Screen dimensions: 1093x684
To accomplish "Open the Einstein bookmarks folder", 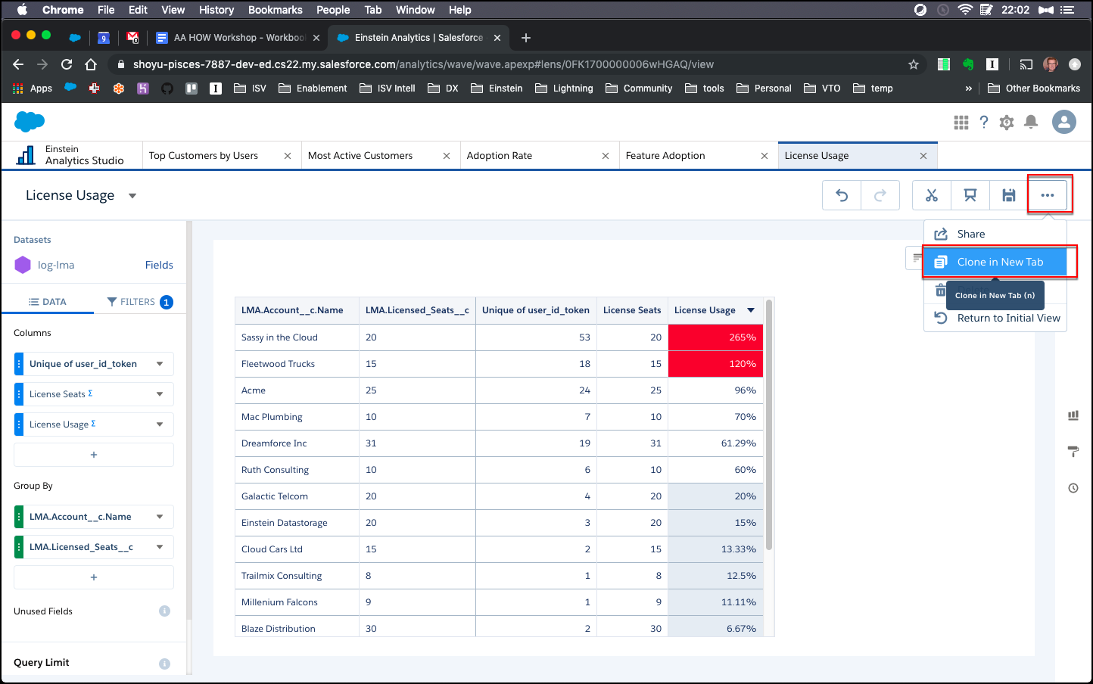I will (497, 89).
